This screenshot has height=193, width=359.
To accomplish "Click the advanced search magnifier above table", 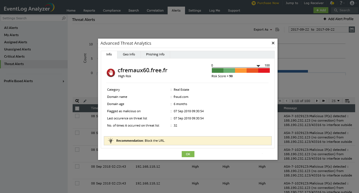I will point(77,101).
